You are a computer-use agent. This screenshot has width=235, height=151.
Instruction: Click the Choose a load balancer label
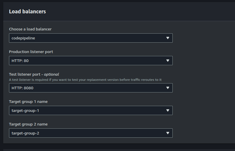click(x=30, y=29)
